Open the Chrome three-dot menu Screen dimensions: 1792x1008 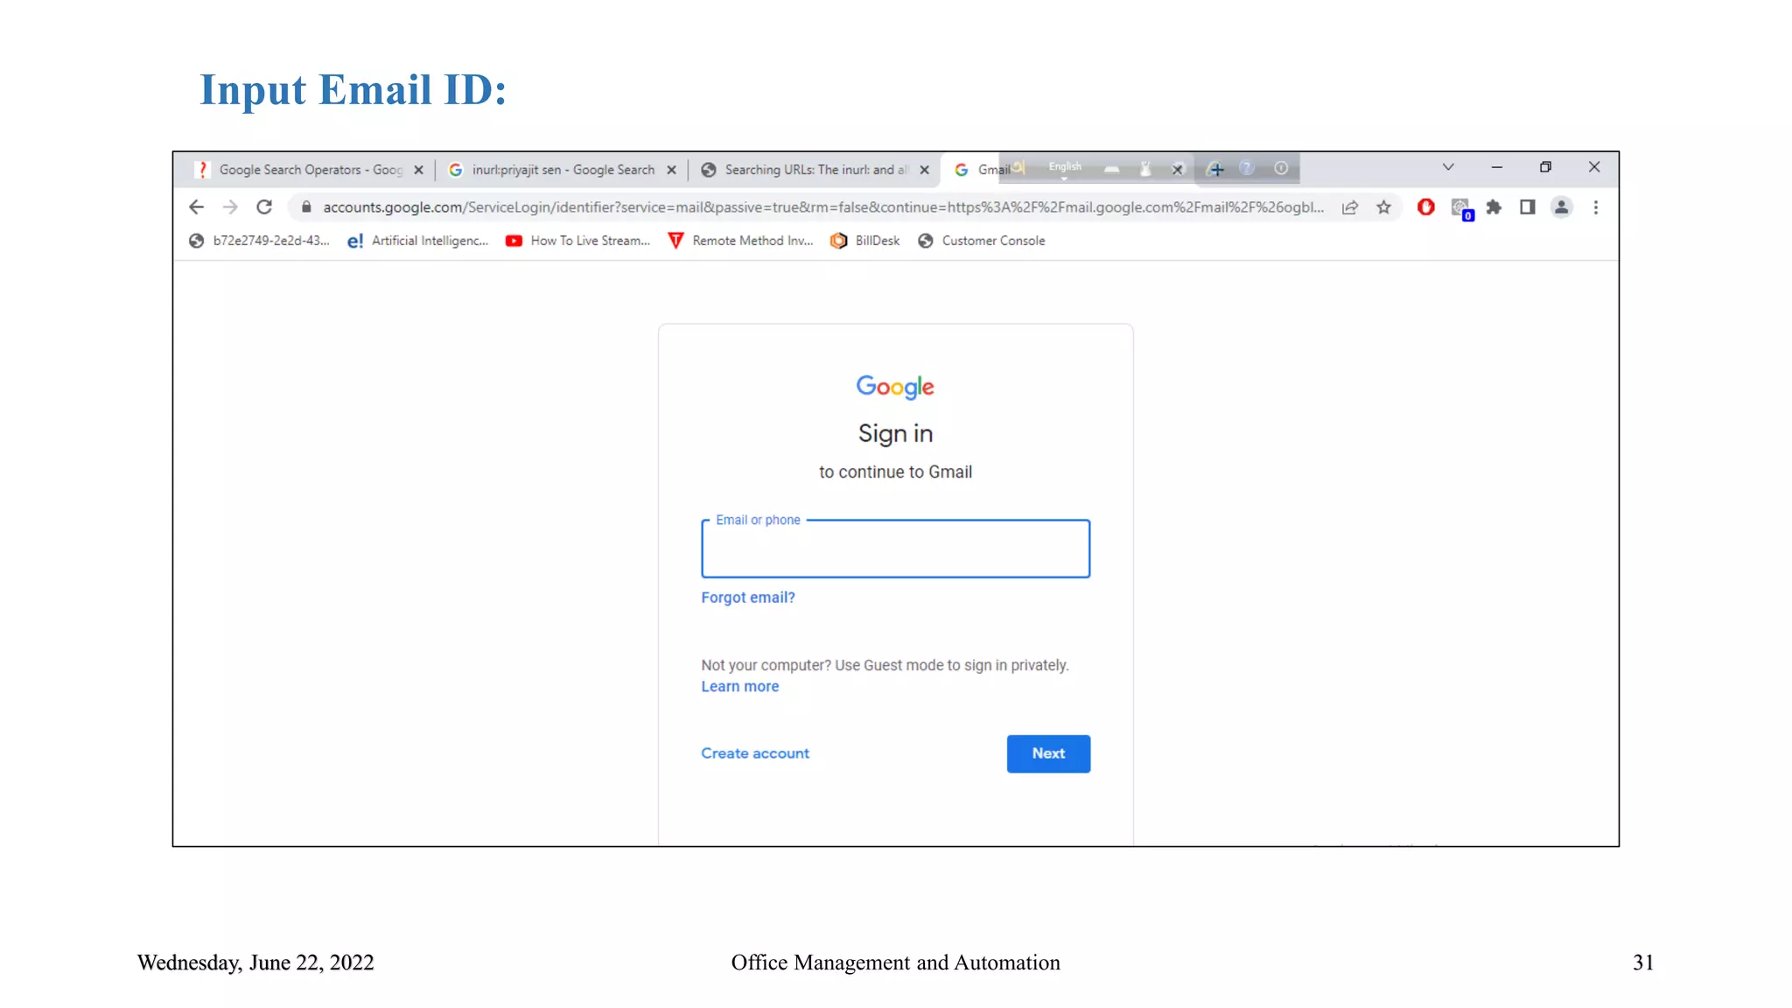click(1596, 207)
